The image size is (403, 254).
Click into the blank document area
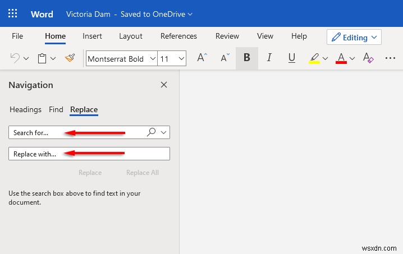(x=291, y=162)
